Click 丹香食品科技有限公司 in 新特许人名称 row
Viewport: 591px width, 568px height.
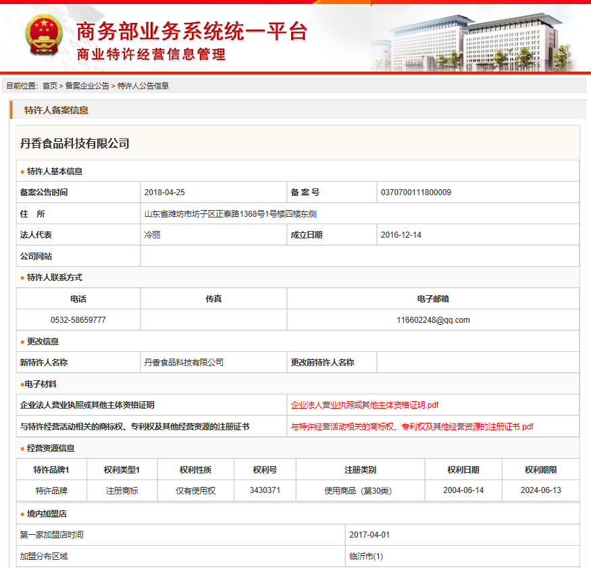click(184, 363)
